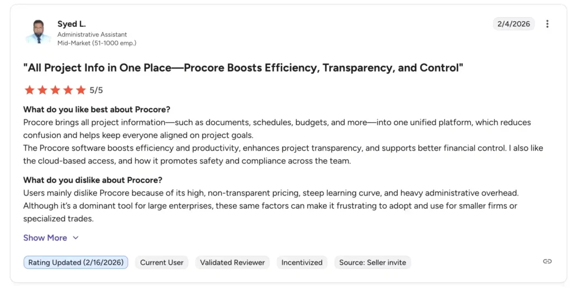Select the Incentivized tag
Screen dimensions: 572x292
click(302, 262)
